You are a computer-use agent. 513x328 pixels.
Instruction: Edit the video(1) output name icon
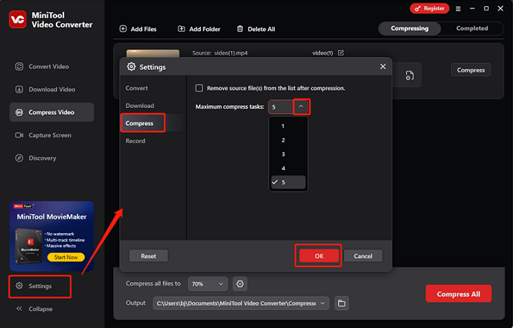(341, 52)
